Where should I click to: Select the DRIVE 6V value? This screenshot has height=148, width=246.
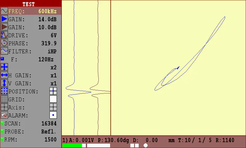(x=54, y=35)
